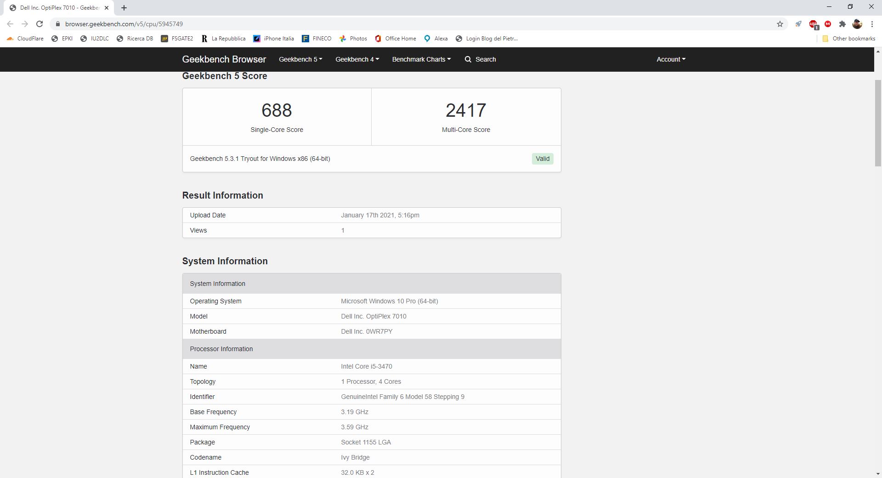Click the Views row value 1
The height and width of the screenshot is (478, 882).
(x=343, y=230)
